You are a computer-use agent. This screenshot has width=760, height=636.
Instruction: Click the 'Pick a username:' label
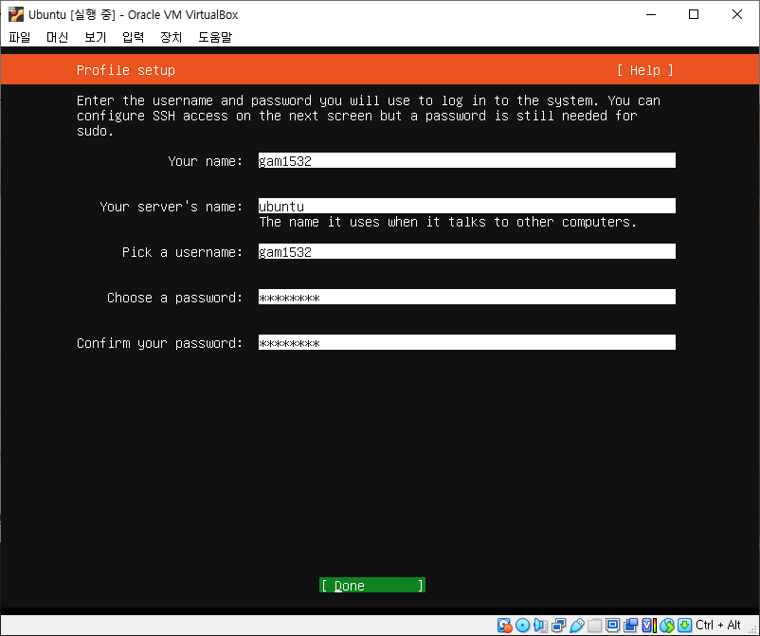pyautogui.click(x=182, y=252)
